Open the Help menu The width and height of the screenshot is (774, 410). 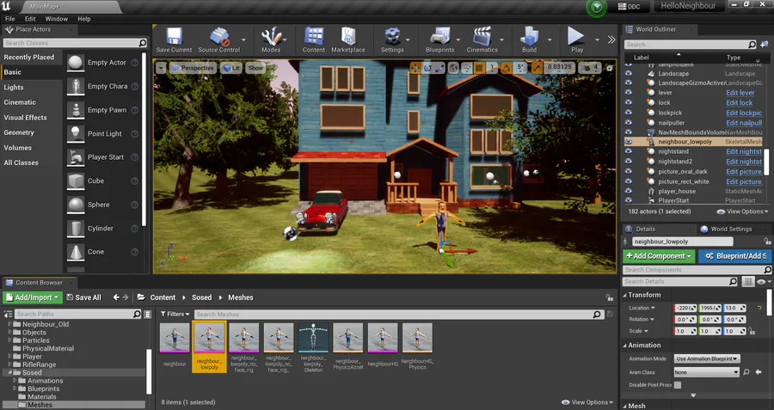pyautogui.click(x=84, y=19)
